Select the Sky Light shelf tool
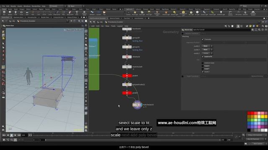 pos(191,13)
